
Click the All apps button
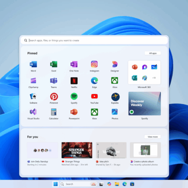[153, 53]
